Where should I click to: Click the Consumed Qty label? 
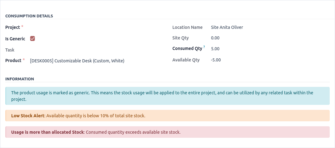[x=187, y=49]
